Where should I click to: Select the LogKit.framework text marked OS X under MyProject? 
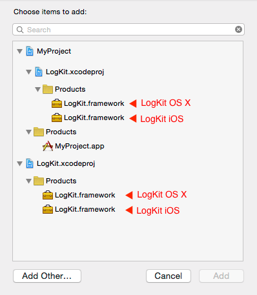pos(94,103)
